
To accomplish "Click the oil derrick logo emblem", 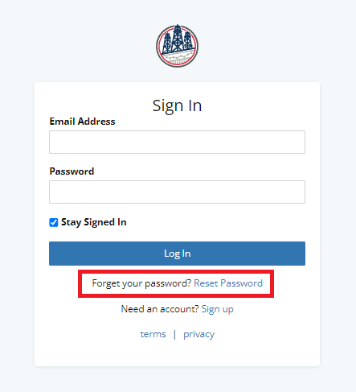I will (177, 46).
